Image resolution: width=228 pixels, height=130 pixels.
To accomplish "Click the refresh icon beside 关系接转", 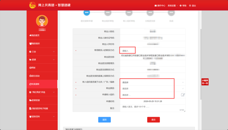I will click(x=30, y=84).
